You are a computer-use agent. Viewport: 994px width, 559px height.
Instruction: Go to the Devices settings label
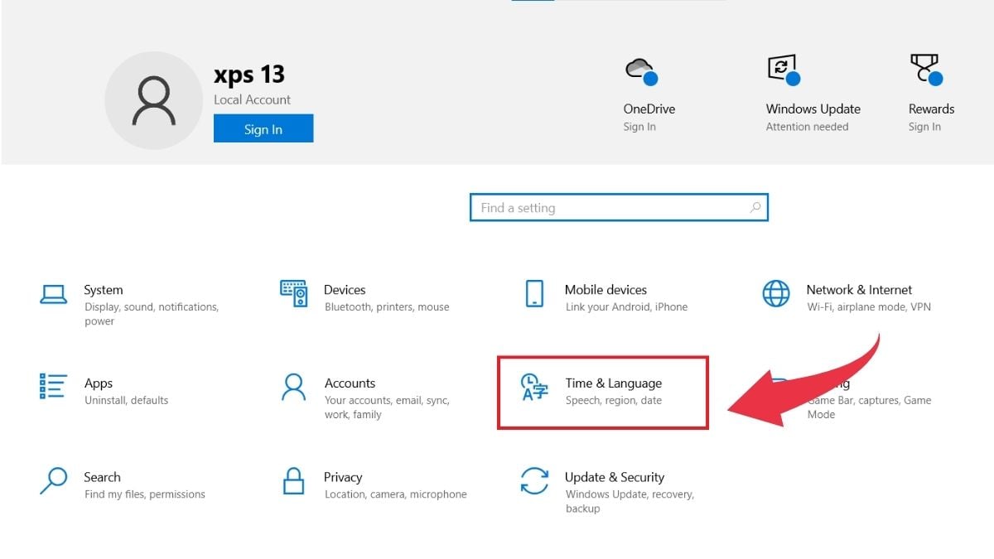tap(345, 290)
